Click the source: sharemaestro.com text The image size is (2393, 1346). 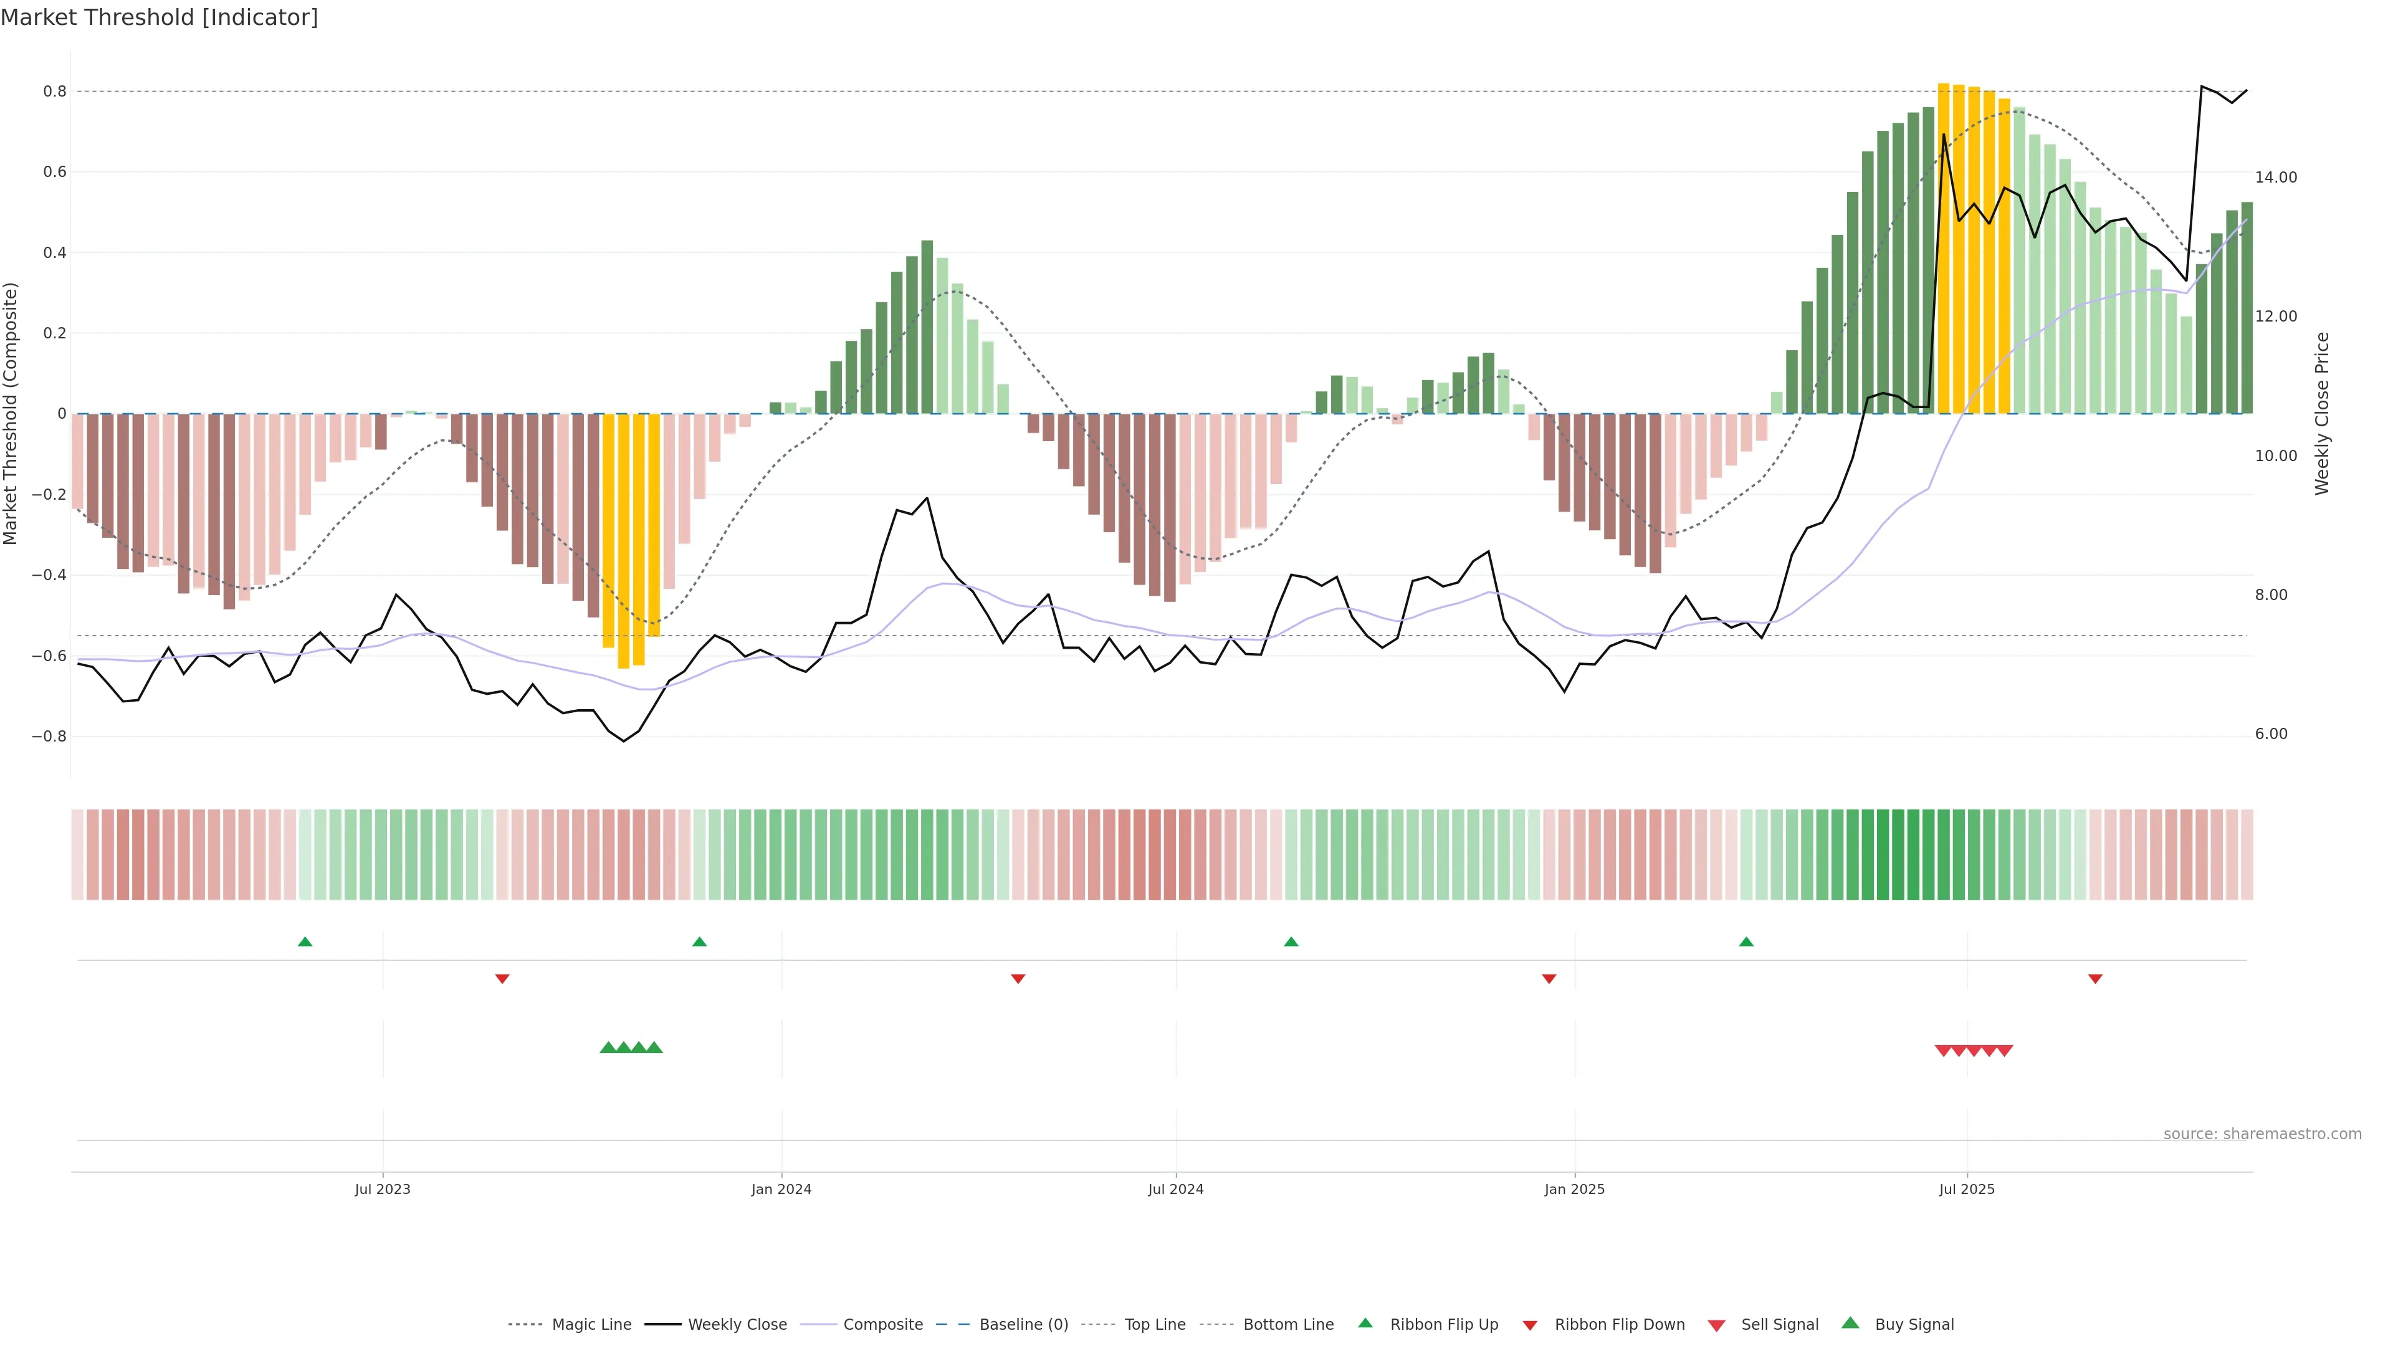pos(2262,1134)
